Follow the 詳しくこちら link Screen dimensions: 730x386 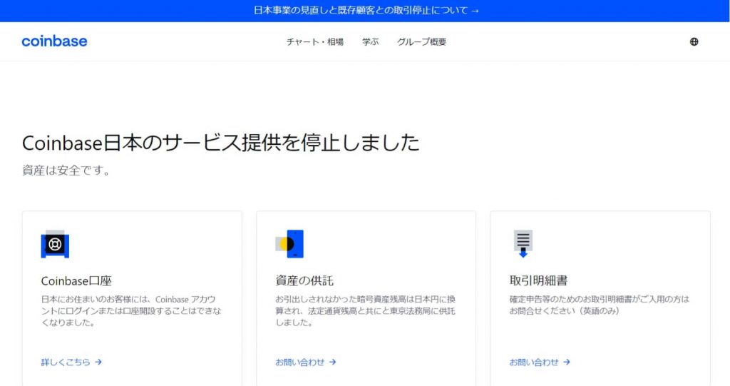[x=71, y=362]
